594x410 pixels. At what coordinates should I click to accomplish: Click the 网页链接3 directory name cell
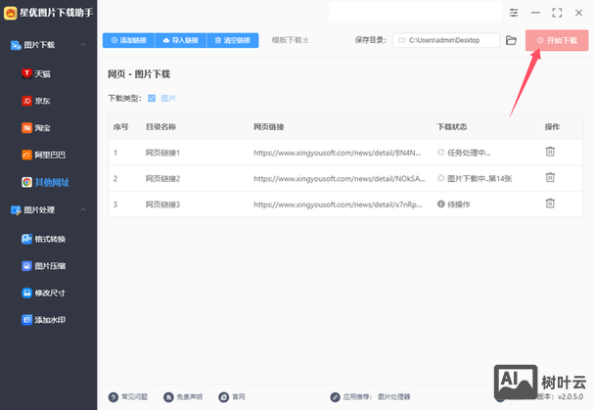pos(162,205)
